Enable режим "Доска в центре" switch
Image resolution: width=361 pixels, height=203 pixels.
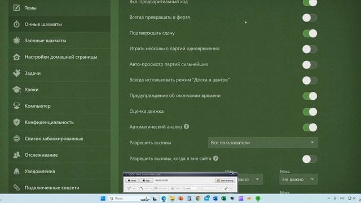[x=310, y=80]
